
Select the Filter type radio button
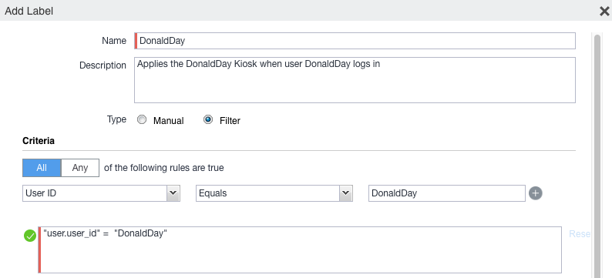coord(208,119)
